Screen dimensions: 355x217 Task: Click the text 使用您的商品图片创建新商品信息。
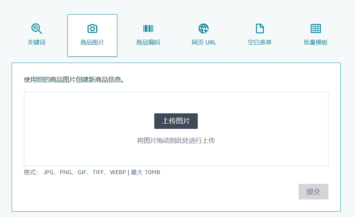click(74, 80)
